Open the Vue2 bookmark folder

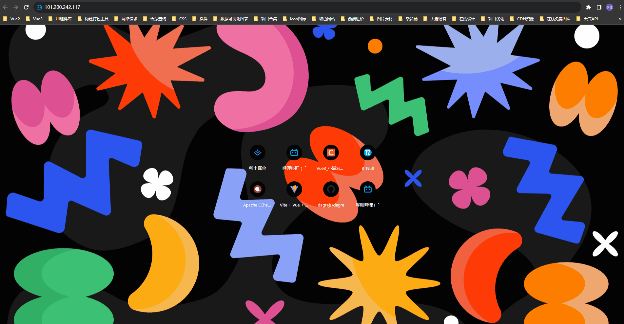tap(11, 19)
